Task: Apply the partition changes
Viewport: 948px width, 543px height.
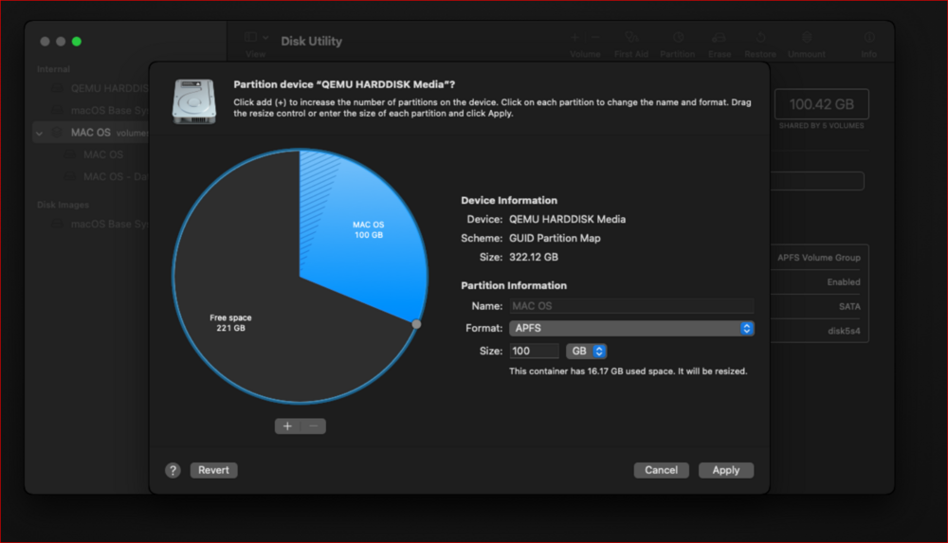Action: pos(725,470)
